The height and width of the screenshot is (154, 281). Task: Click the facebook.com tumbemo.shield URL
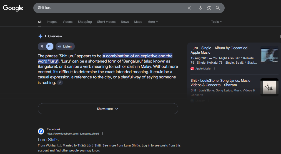73,133
